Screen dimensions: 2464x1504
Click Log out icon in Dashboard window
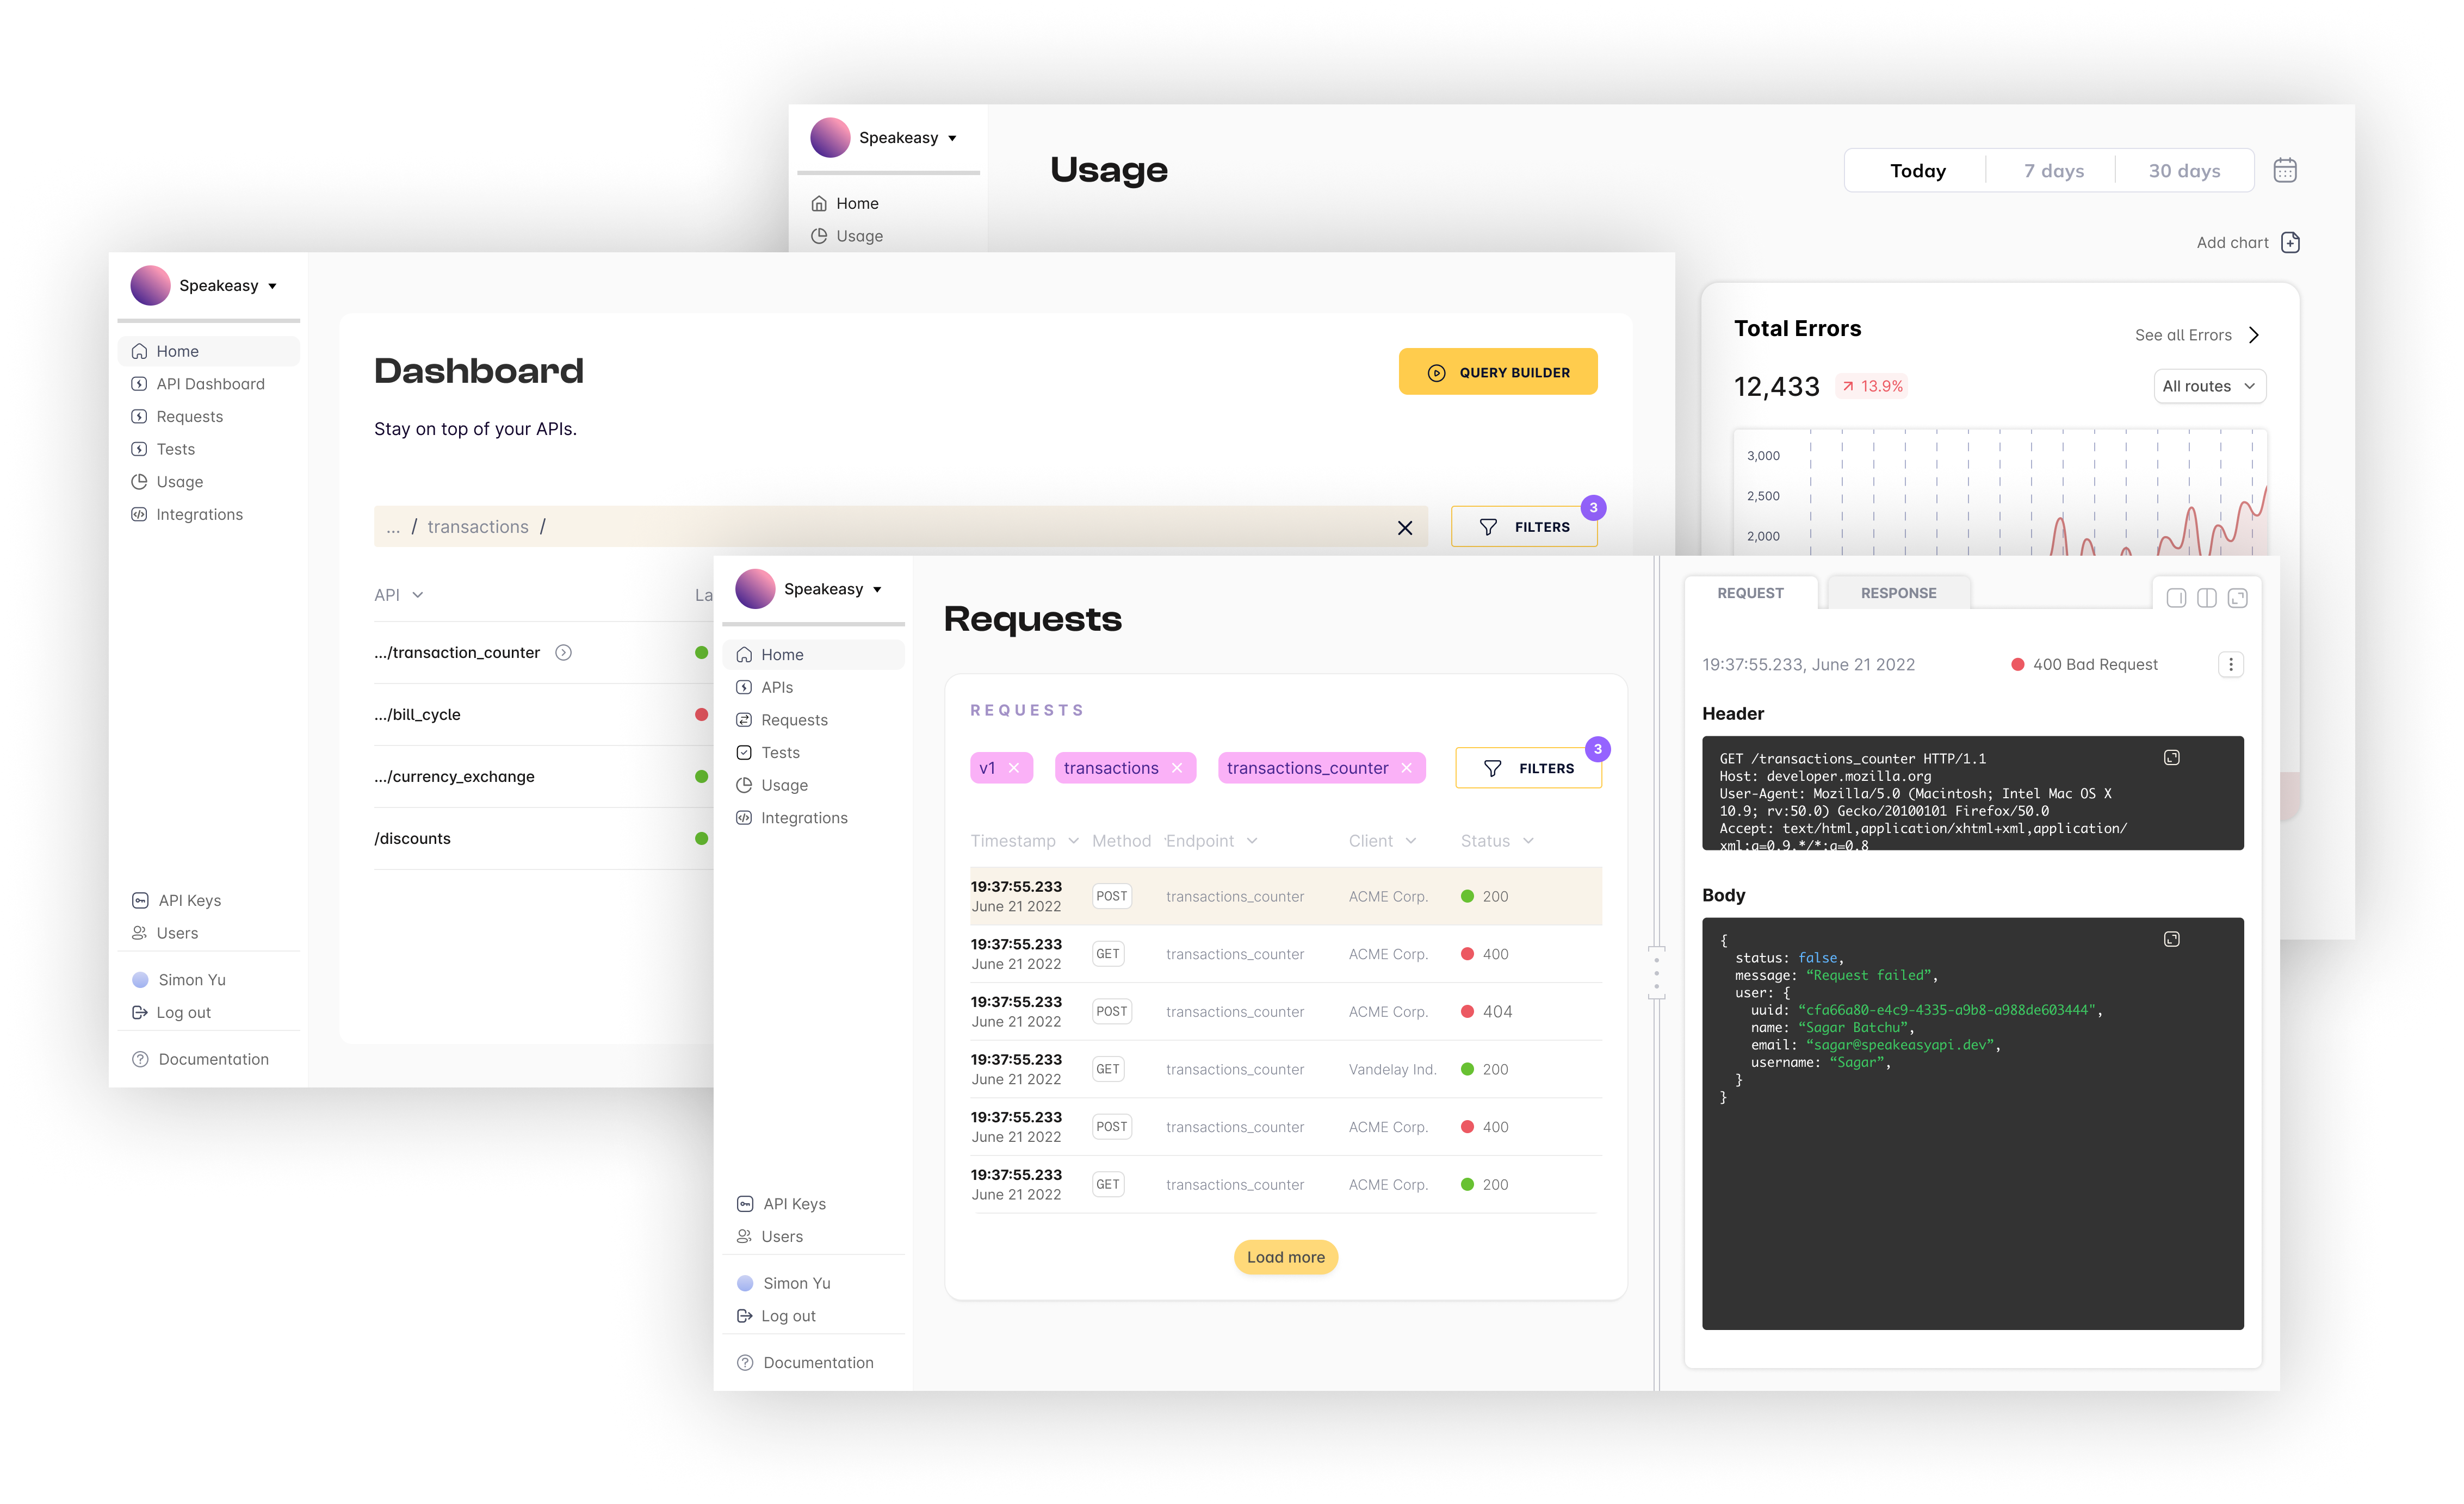pyautogui.click(x=140, y=1014)
